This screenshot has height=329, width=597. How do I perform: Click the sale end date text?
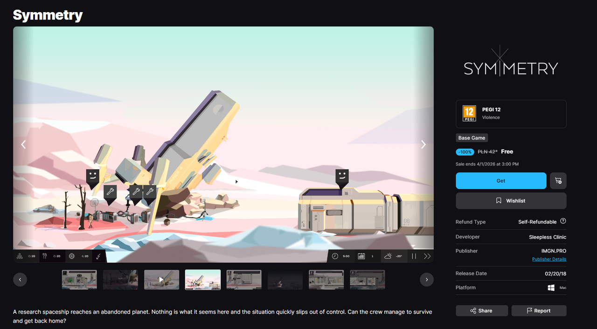[487, 164]
